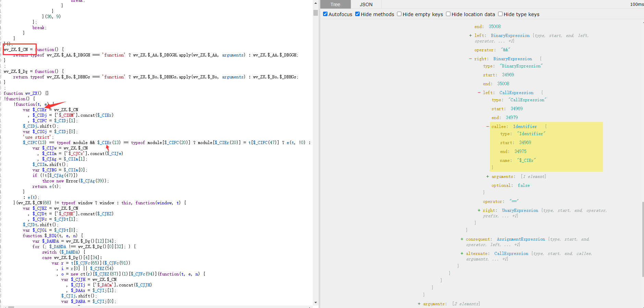Click the 'start: 34969' under callee Identifier
This screenshot has height=308, width=644.
pos(516,143)
